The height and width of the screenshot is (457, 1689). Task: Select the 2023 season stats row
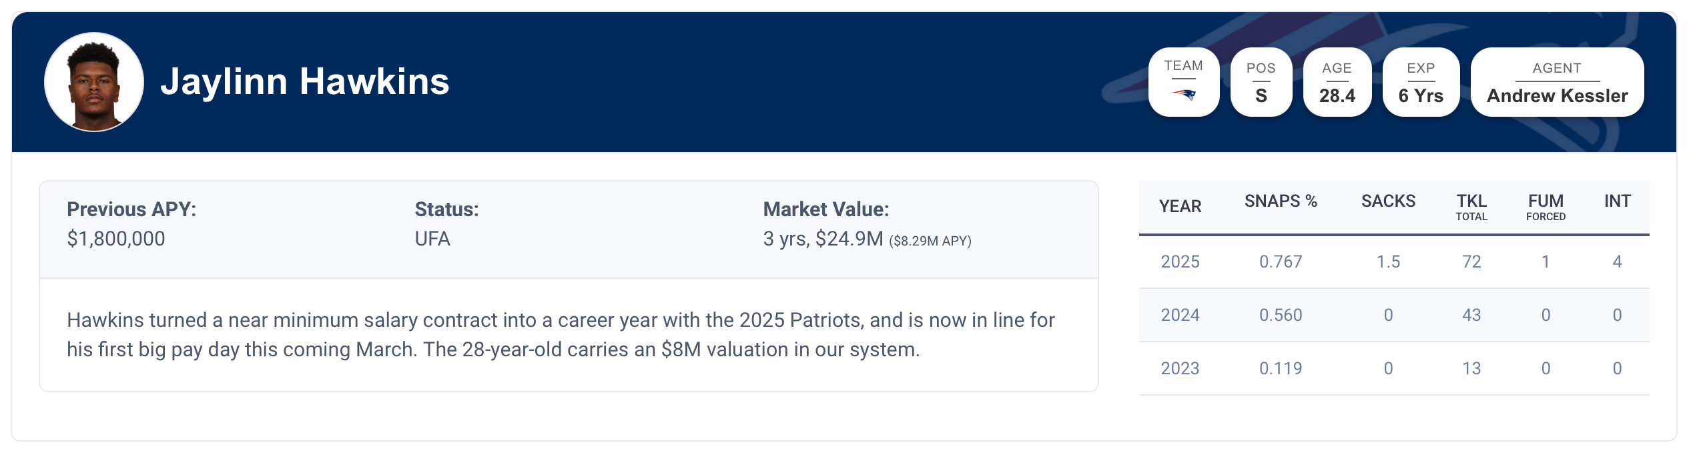click(1393, 368)
